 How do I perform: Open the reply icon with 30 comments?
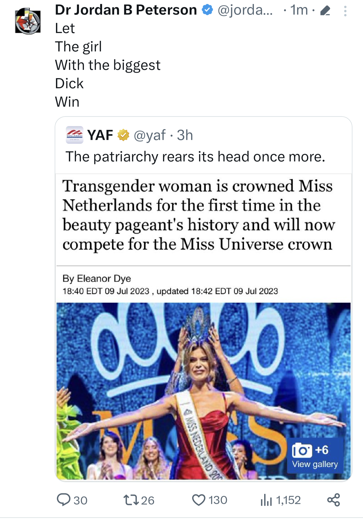(64, 500)
